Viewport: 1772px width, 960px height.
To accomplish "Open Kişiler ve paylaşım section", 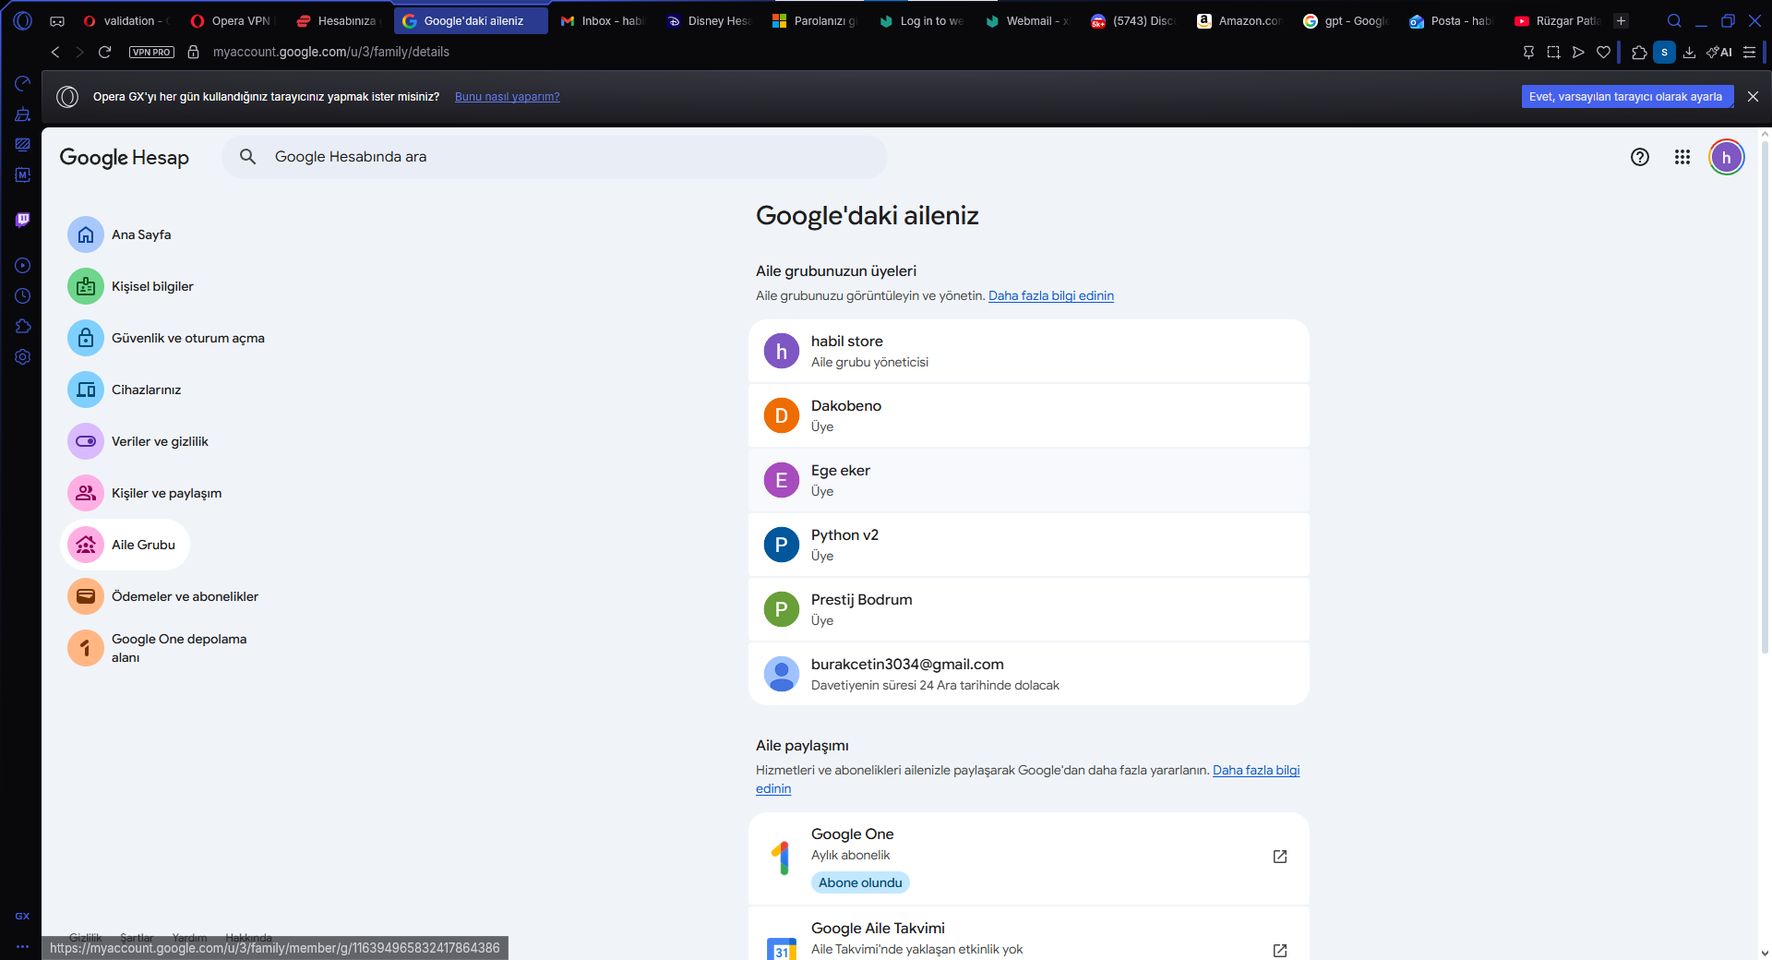I will tap(145, 493).
